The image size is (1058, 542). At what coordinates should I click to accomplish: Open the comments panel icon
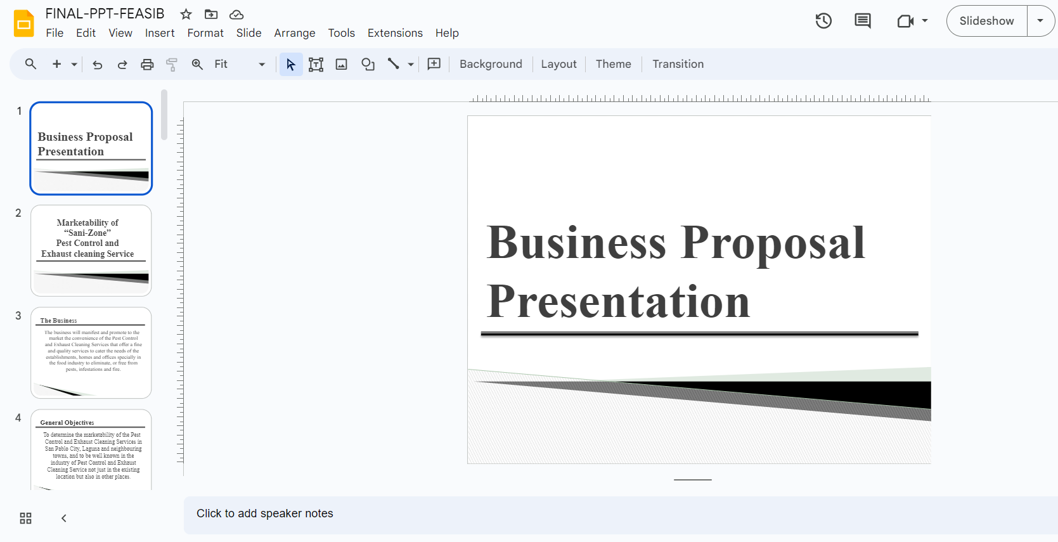click(x=863, y=21)
